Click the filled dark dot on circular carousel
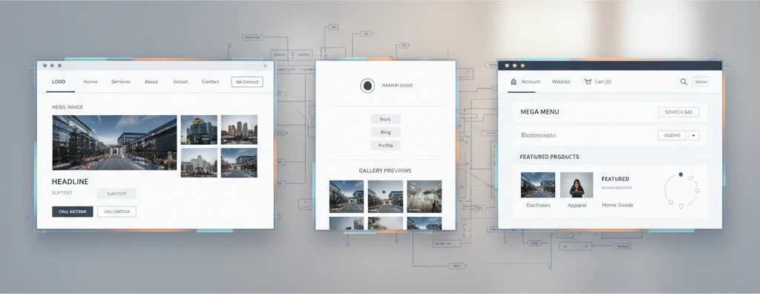Image resolution: width=760 pixels, height=294 pixels. coord(681,174)
